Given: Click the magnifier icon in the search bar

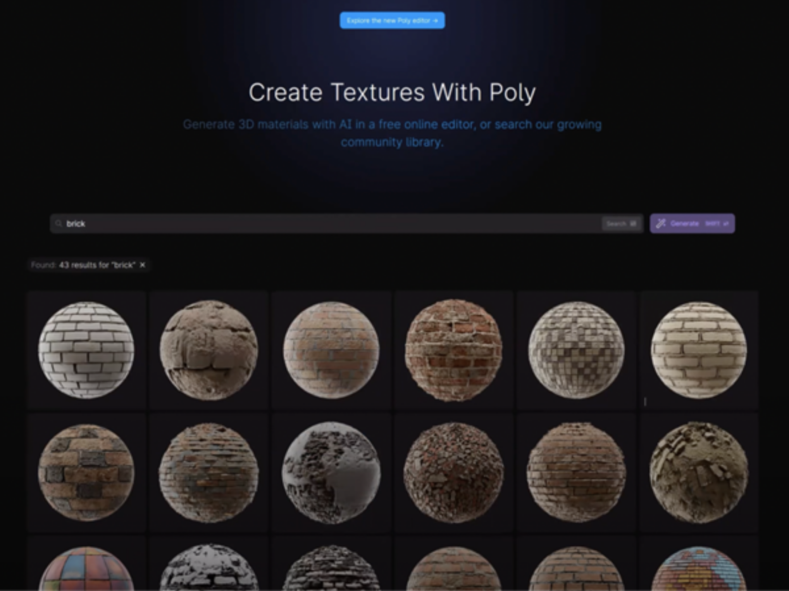Looking at the screenshot, I should point(59,223).
